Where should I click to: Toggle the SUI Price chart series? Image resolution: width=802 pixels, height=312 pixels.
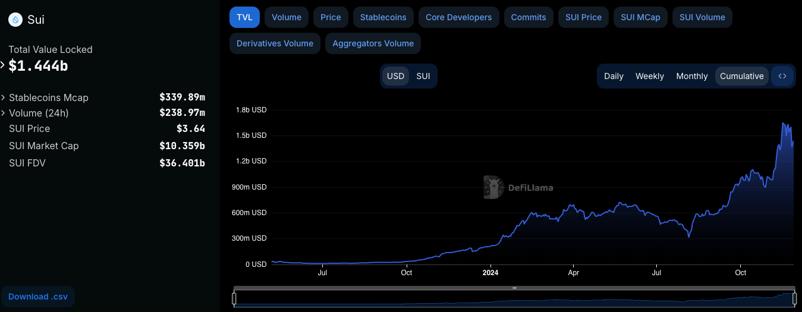[x=583, y=17]
